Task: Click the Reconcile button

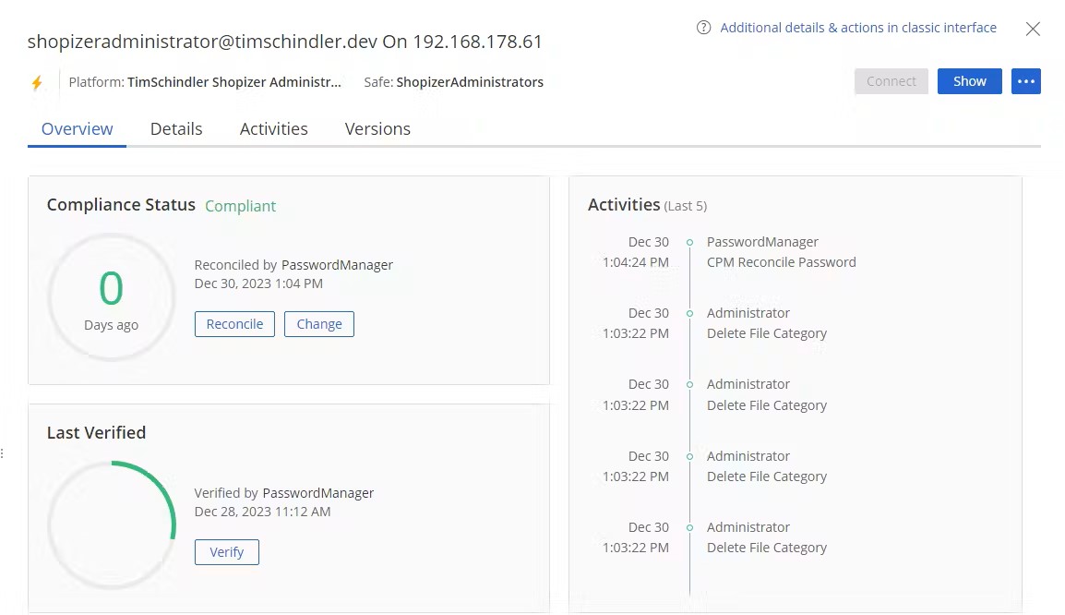Action: tap(234, 324)
